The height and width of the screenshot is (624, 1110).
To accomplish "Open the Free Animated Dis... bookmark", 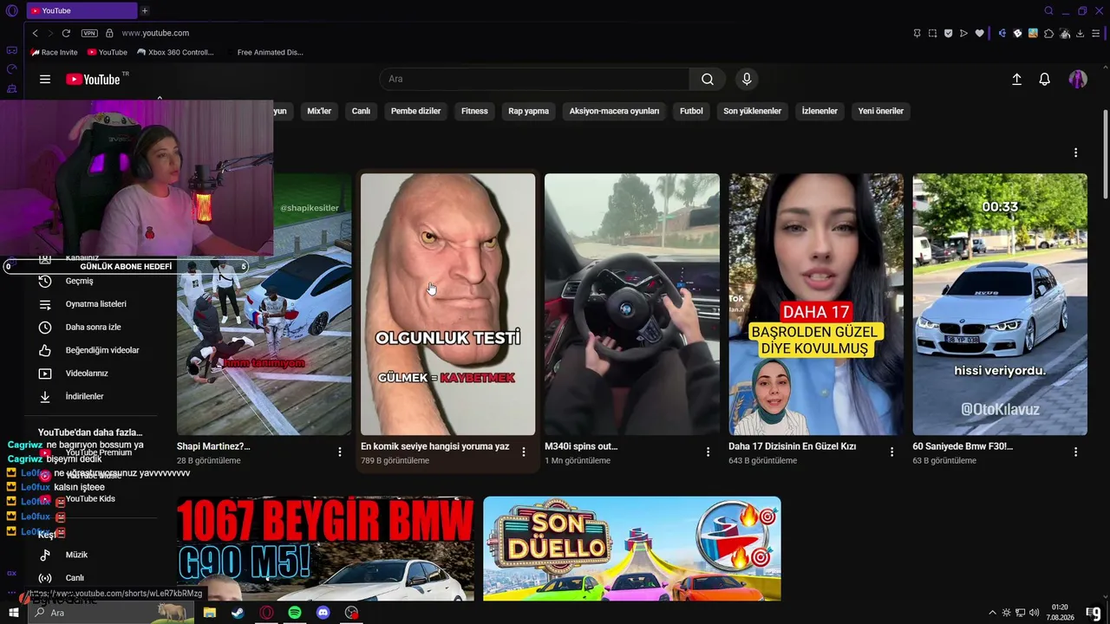I will coord(264,52).
